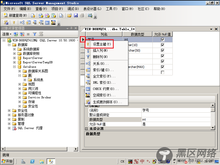Click the properties panel scroll down arrow
The image size is (220, 165).
pyautogui.click(x=213, y=128)
